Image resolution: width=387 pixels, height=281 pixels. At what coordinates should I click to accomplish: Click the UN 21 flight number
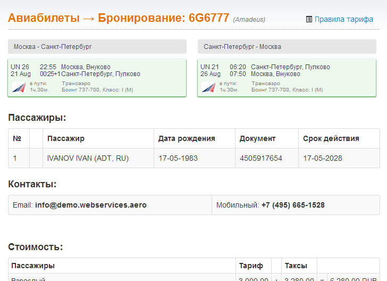coord(209,67)
